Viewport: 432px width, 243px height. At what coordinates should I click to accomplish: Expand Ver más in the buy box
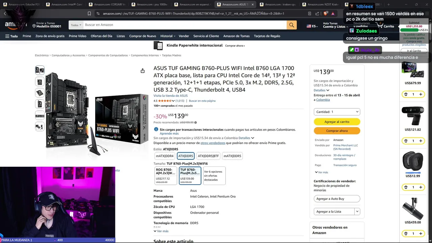coord(321,172)
